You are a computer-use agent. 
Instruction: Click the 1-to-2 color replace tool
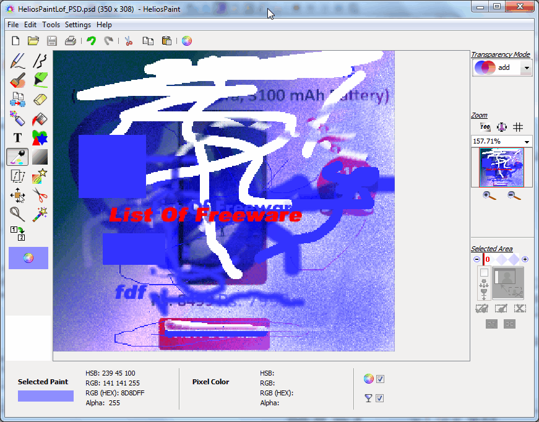coord(17,233)
